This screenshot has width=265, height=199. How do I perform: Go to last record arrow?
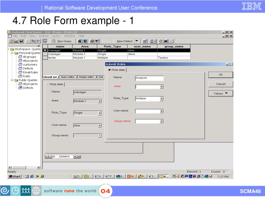pos(79,157)
